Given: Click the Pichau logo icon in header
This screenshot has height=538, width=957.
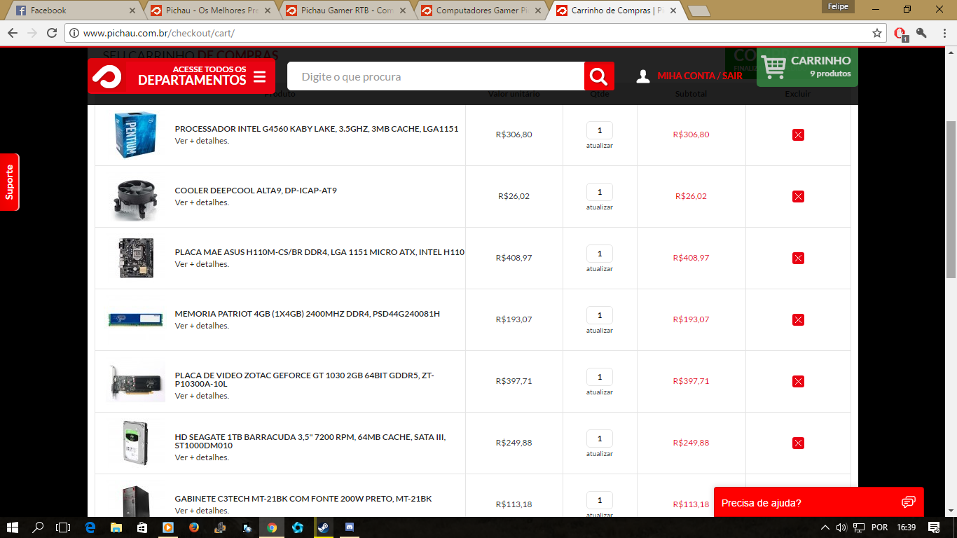Looking at the screenshot, I should pos(106,76).
